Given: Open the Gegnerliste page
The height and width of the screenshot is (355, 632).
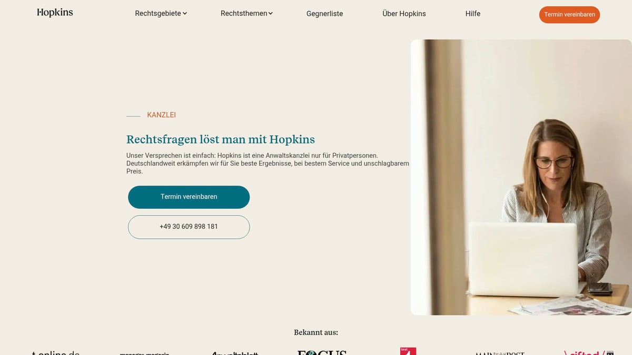Looking at the screenshot, I should point(324,14).
